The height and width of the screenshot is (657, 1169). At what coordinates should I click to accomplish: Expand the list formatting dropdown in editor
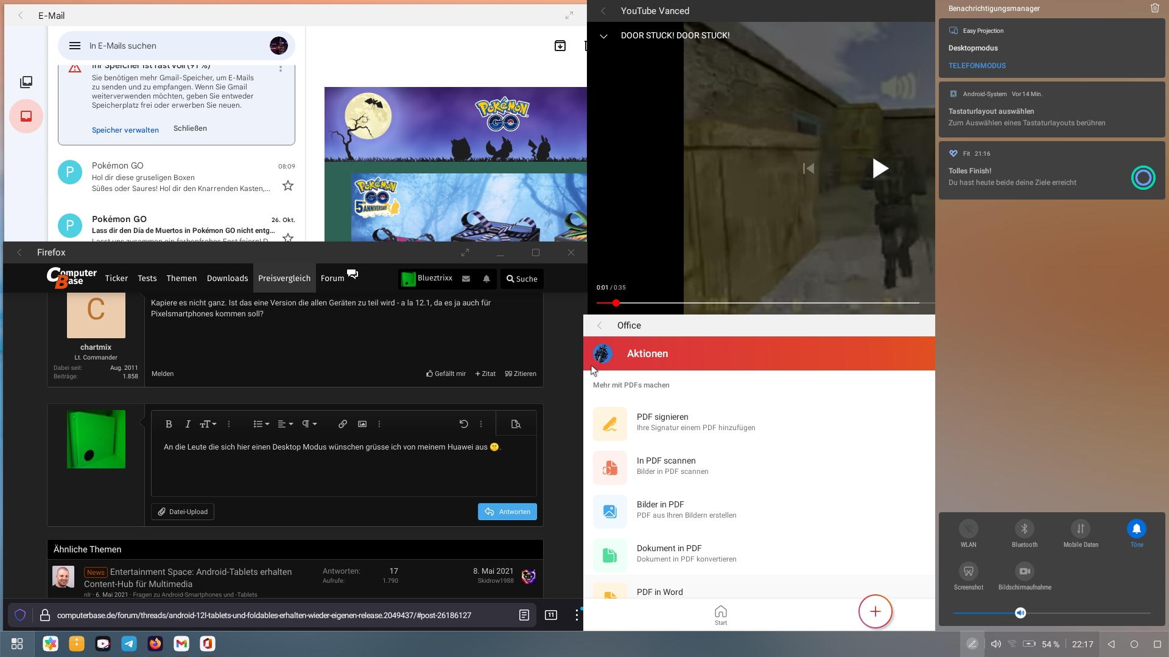click(261, 424)
